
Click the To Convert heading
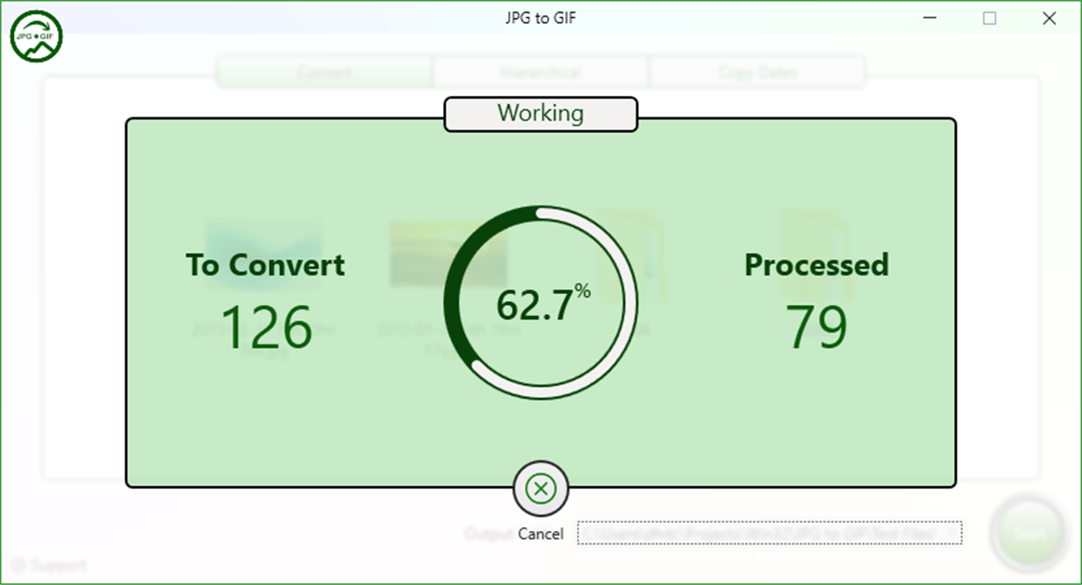[265, 265]
